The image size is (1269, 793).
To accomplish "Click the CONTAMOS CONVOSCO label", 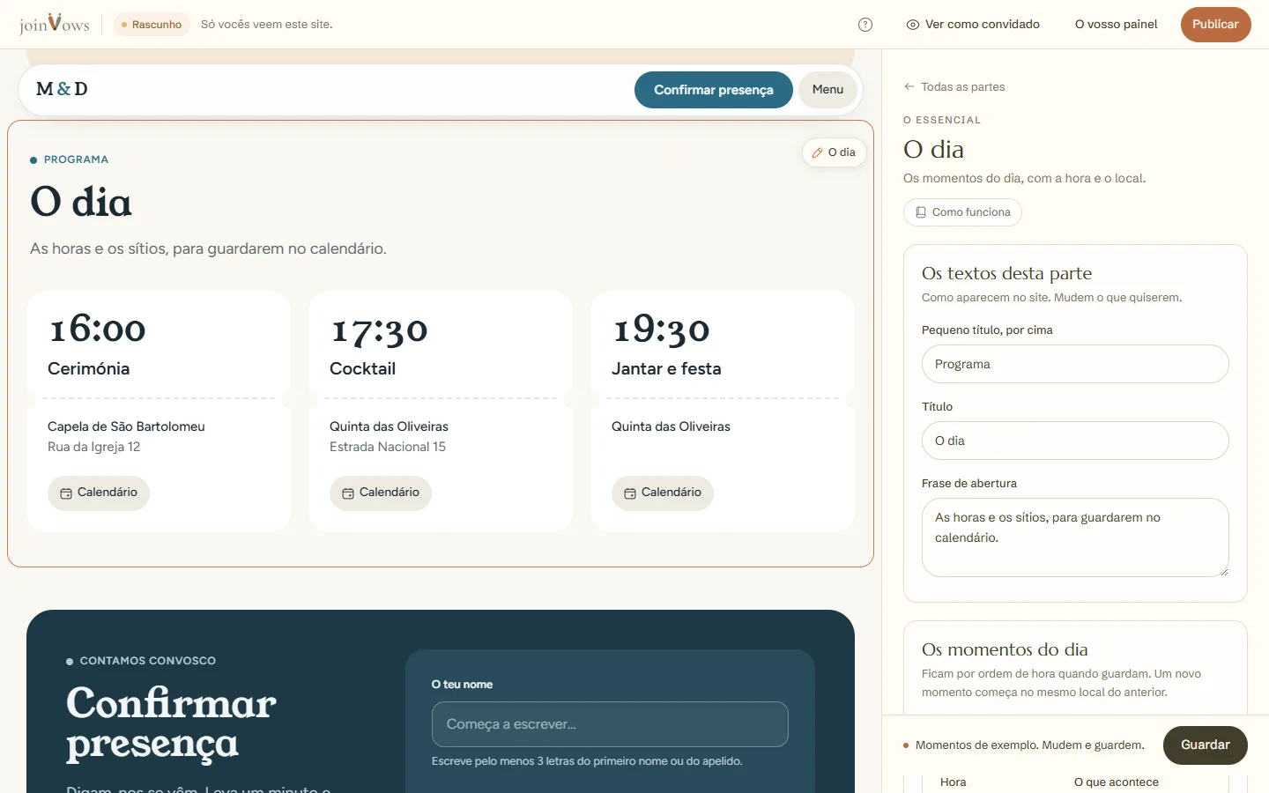I will point(148,661).
